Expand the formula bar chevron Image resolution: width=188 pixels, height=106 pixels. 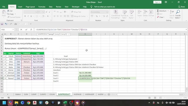pyautogui.click(x=186, y=29)
